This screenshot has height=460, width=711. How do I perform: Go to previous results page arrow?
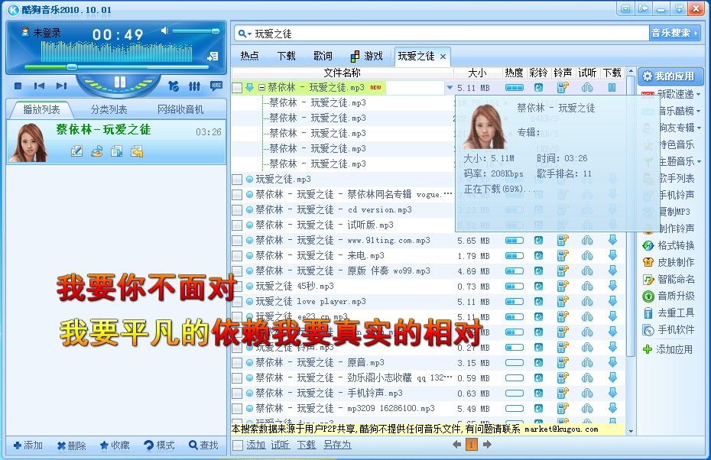pos(456,445)
